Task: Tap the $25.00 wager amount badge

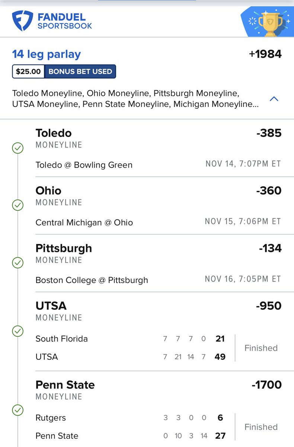Action: coord(28,72)
